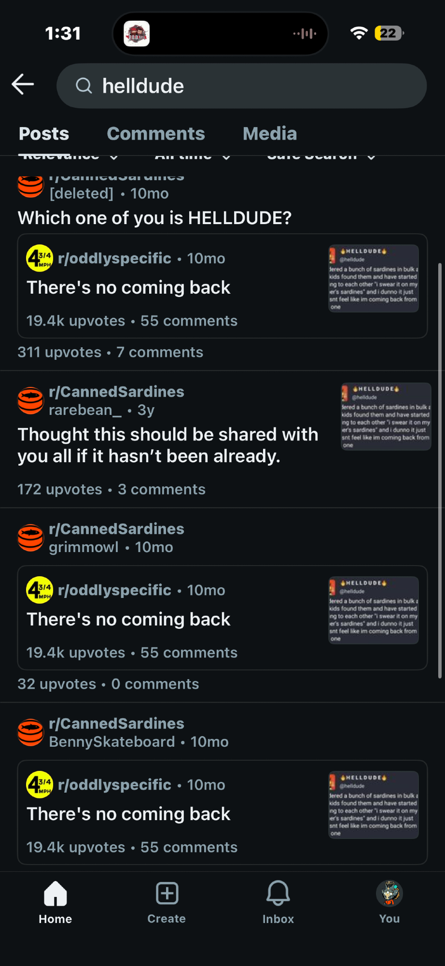Switch to the Comments tab

click(x=156, y=134)
